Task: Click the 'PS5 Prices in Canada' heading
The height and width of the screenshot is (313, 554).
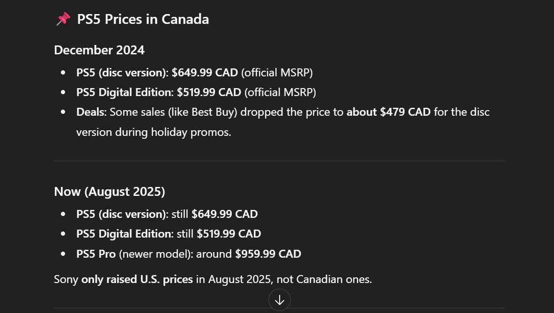Action: pos(143,19)
